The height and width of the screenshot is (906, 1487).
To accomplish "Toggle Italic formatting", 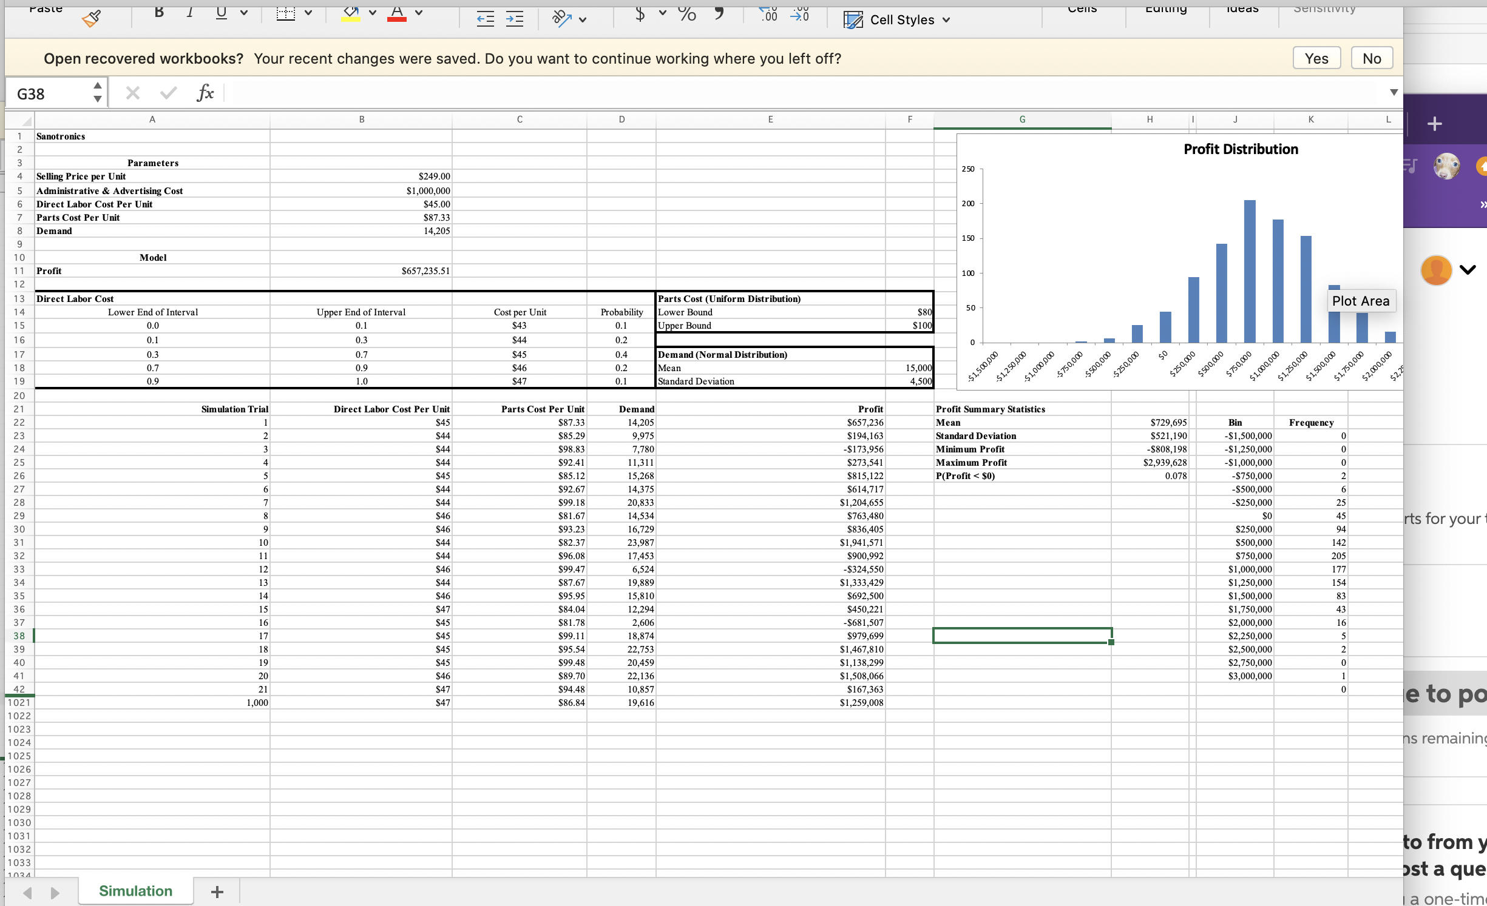I will (x=190, y=13).
